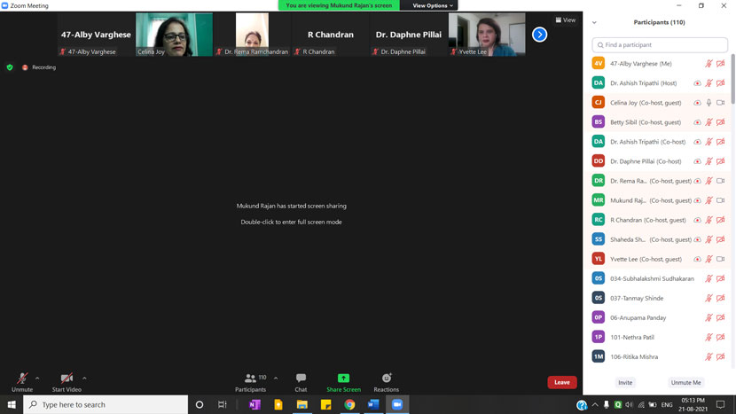Click Yvette Lee camera icon in list
The width and height of the screenshot is (736, 414).
coord(721,259)
